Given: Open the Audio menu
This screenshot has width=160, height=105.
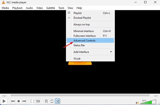Looking at the screenshot, I should click(x=29, y=8).
